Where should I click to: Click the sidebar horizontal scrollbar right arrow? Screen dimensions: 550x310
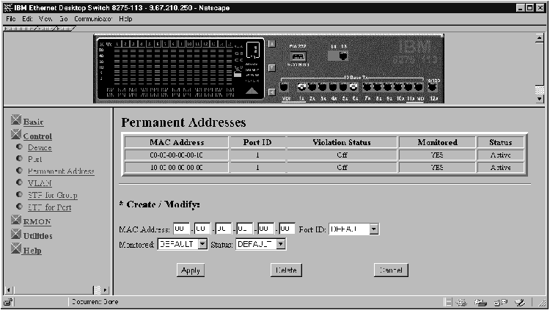coord(106,290)
